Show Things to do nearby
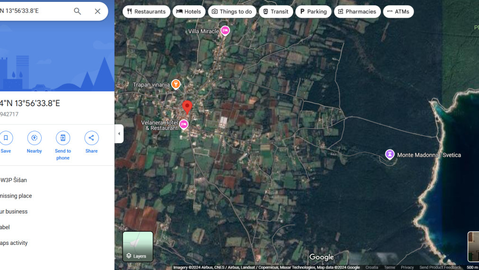 [232, 11]
